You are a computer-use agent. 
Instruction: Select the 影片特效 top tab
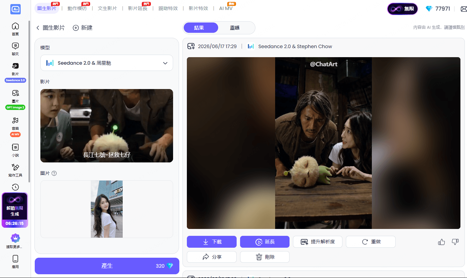(198, 8)
